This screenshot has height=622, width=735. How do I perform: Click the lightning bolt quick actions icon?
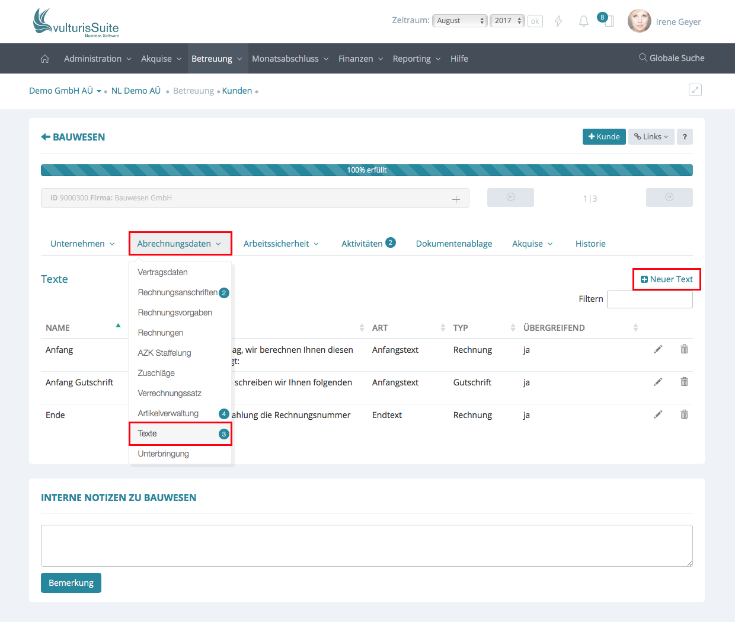point(558,21)
